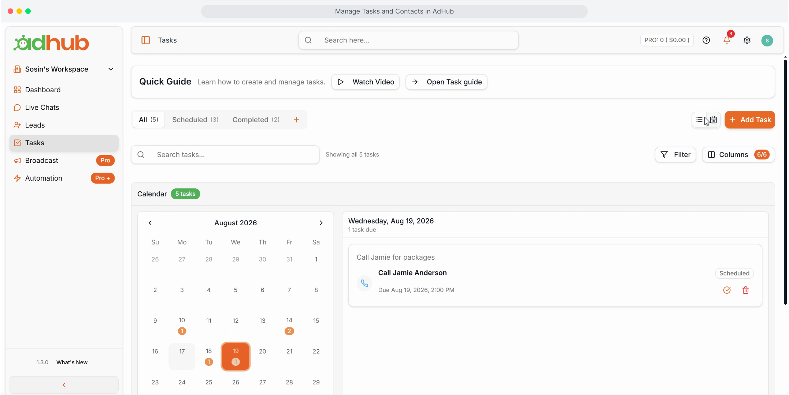
Task: Add a new tab with plus icon
Action: click(x=297, y=120)
